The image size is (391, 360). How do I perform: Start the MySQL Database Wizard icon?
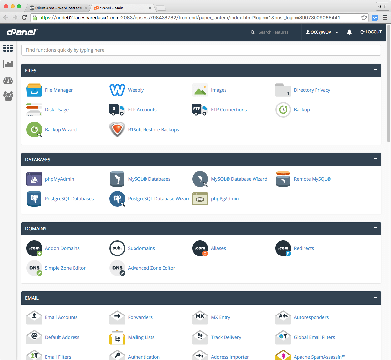click(200, 179)
